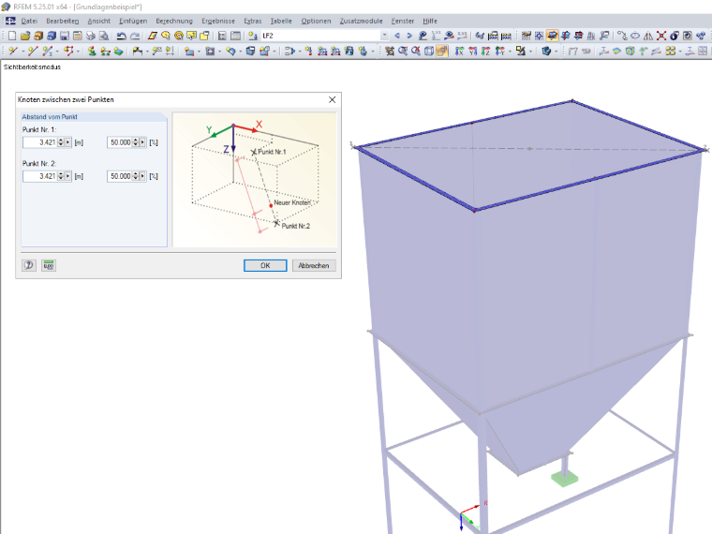Click the Abbrechen button

(x=314, y=266)
